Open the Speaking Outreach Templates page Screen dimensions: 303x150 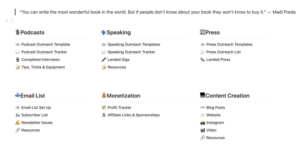134,44
